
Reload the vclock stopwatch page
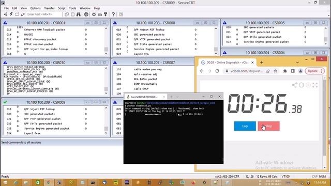217,71
